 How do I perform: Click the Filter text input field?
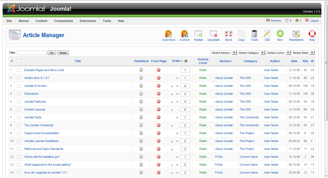click(x=32, y=53)
